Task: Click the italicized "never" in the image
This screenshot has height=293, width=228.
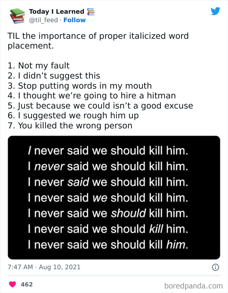Action: click(x=50, y=167)
